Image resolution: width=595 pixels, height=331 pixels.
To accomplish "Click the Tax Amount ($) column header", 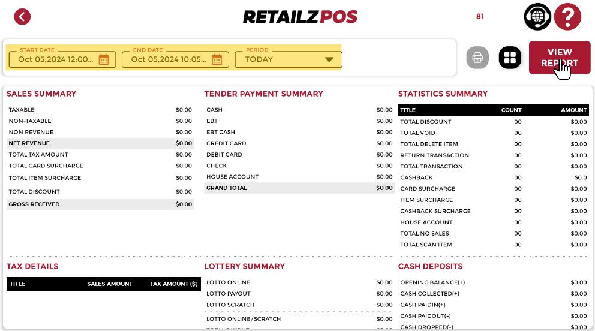I will 174,284.
